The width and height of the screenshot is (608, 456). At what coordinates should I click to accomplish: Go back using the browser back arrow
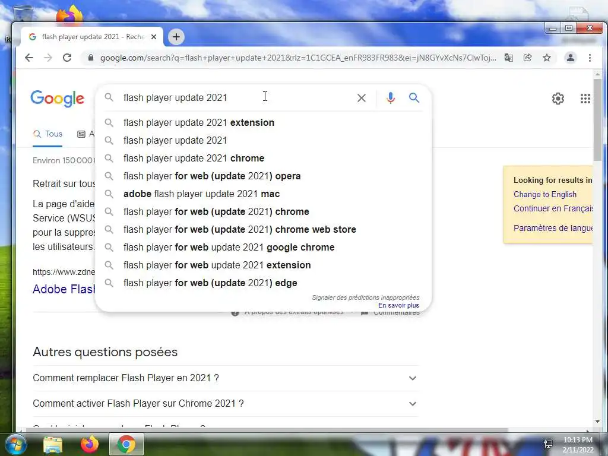(29, 58)
